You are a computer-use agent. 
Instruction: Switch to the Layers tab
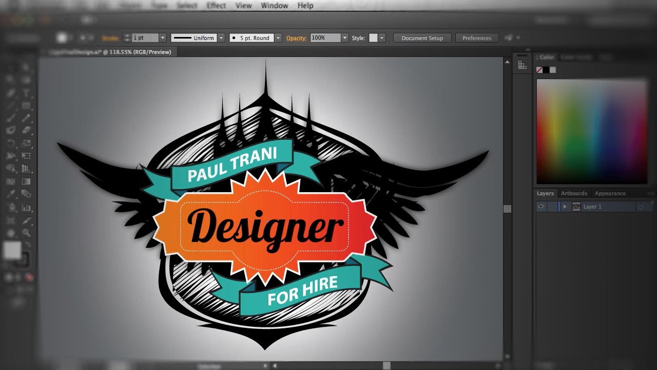tap(545, 193)
